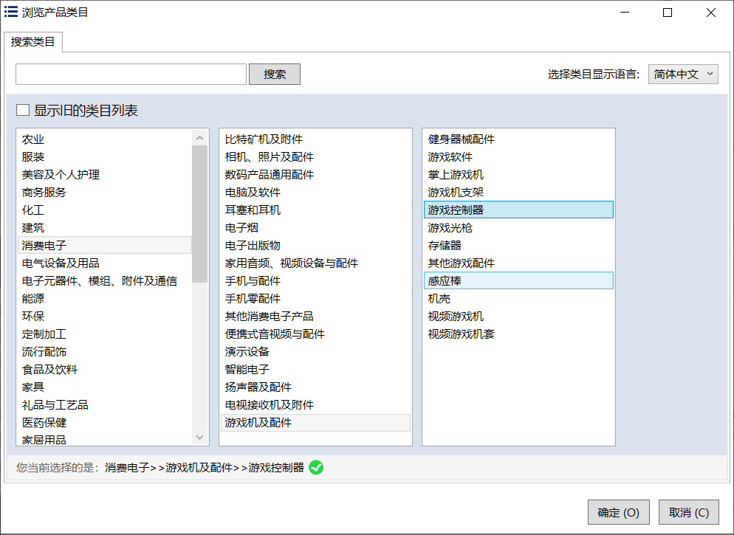
Task: Click the category search input field
Action: [x=131, y=75]
